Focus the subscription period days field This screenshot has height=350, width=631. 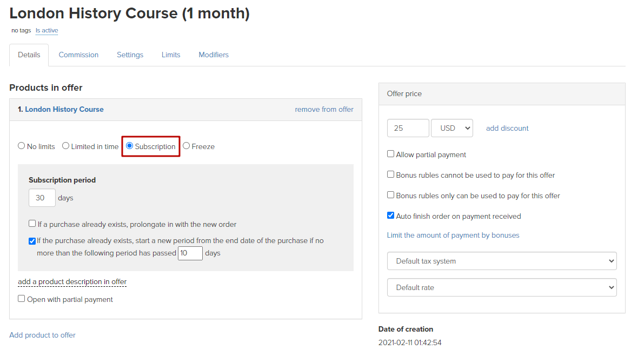click(42, 198)
